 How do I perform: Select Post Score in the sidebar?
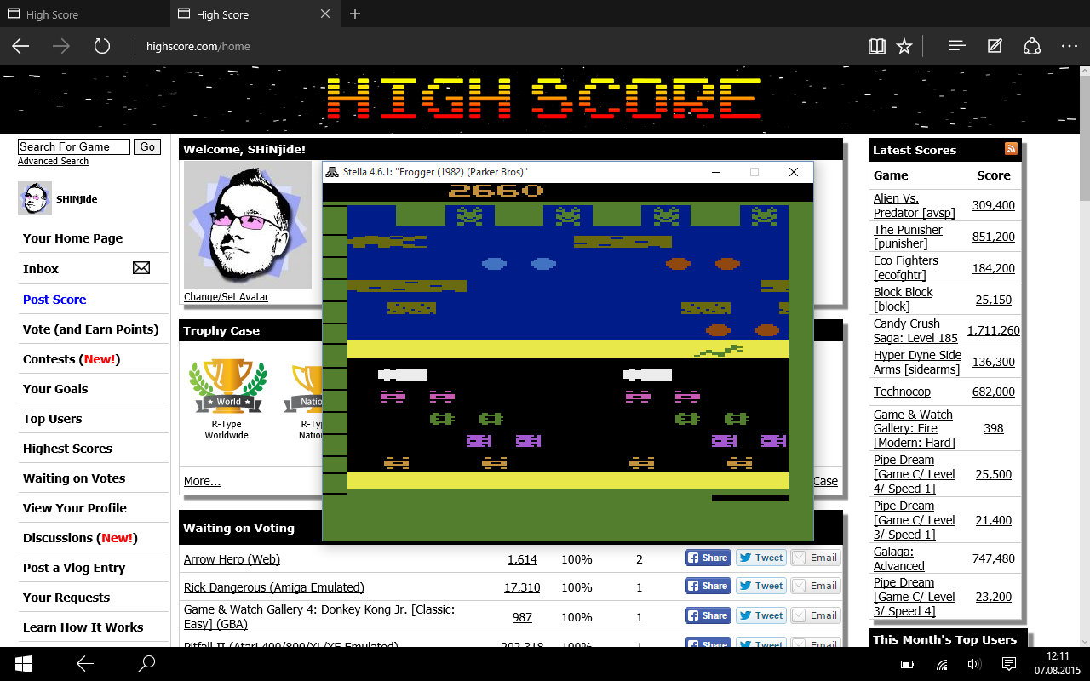[54, 300]
